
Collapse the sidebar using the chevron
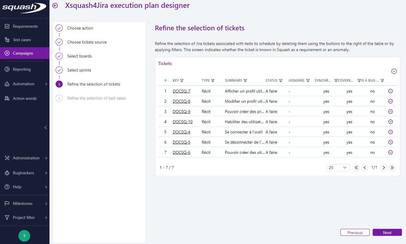tap(45, 128)
